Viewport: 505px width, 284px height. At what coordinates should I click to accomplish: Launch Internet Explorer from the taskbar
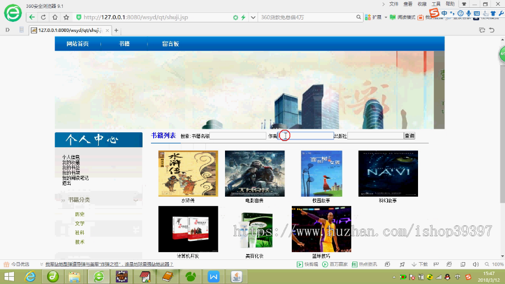30,277
